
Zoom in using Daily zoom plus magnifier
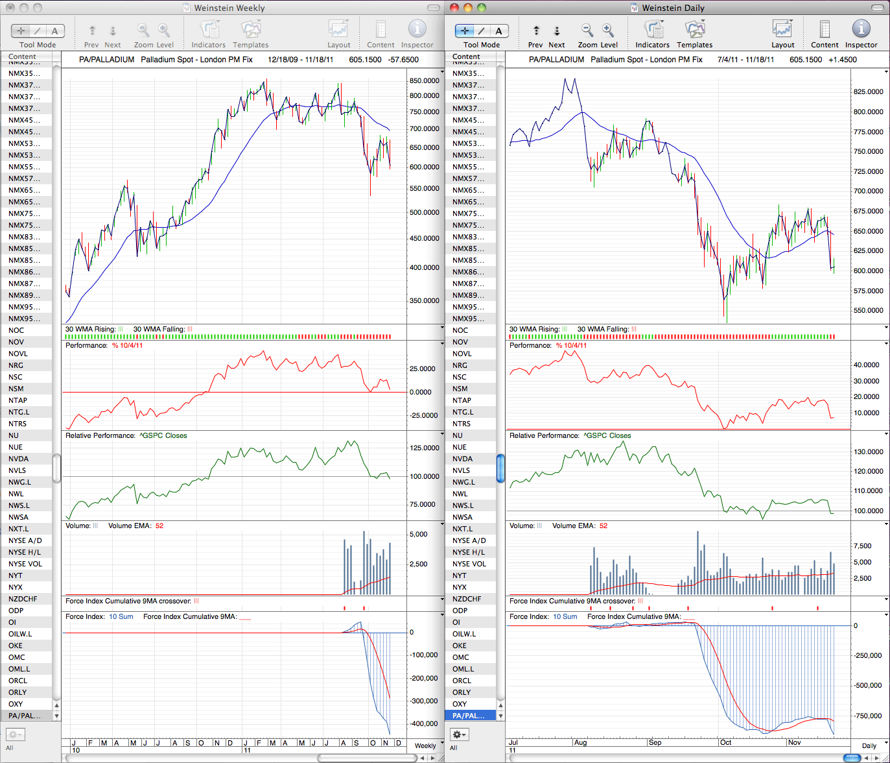[608, 30]
